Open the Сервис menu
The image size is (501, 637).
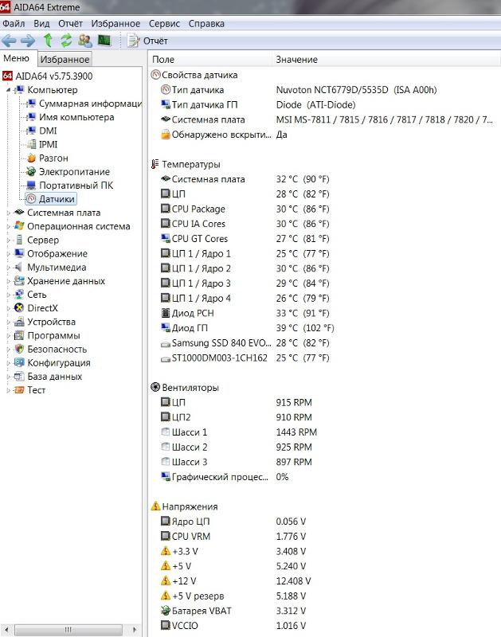(164, 24)
